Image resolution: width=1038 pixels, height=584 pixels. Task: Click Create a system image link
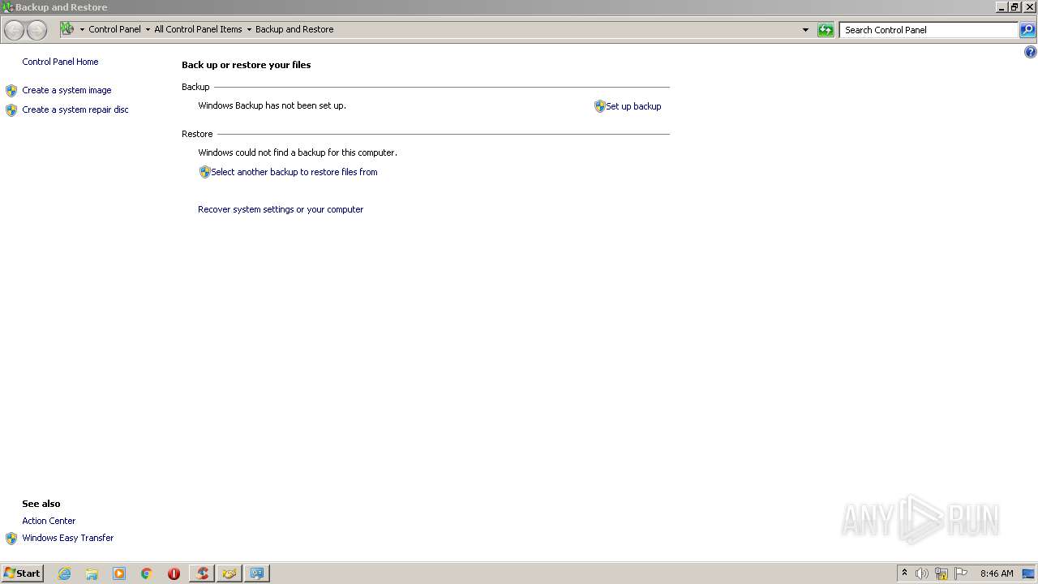coord(66,90)
